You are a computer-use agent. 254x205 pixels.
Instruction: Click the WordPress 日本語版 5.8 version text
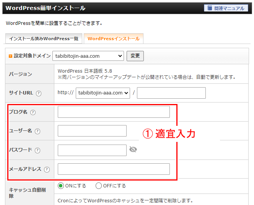[x=85, y=71]
